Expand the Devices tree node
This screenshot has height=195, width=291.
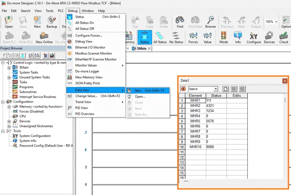point(9,122)
